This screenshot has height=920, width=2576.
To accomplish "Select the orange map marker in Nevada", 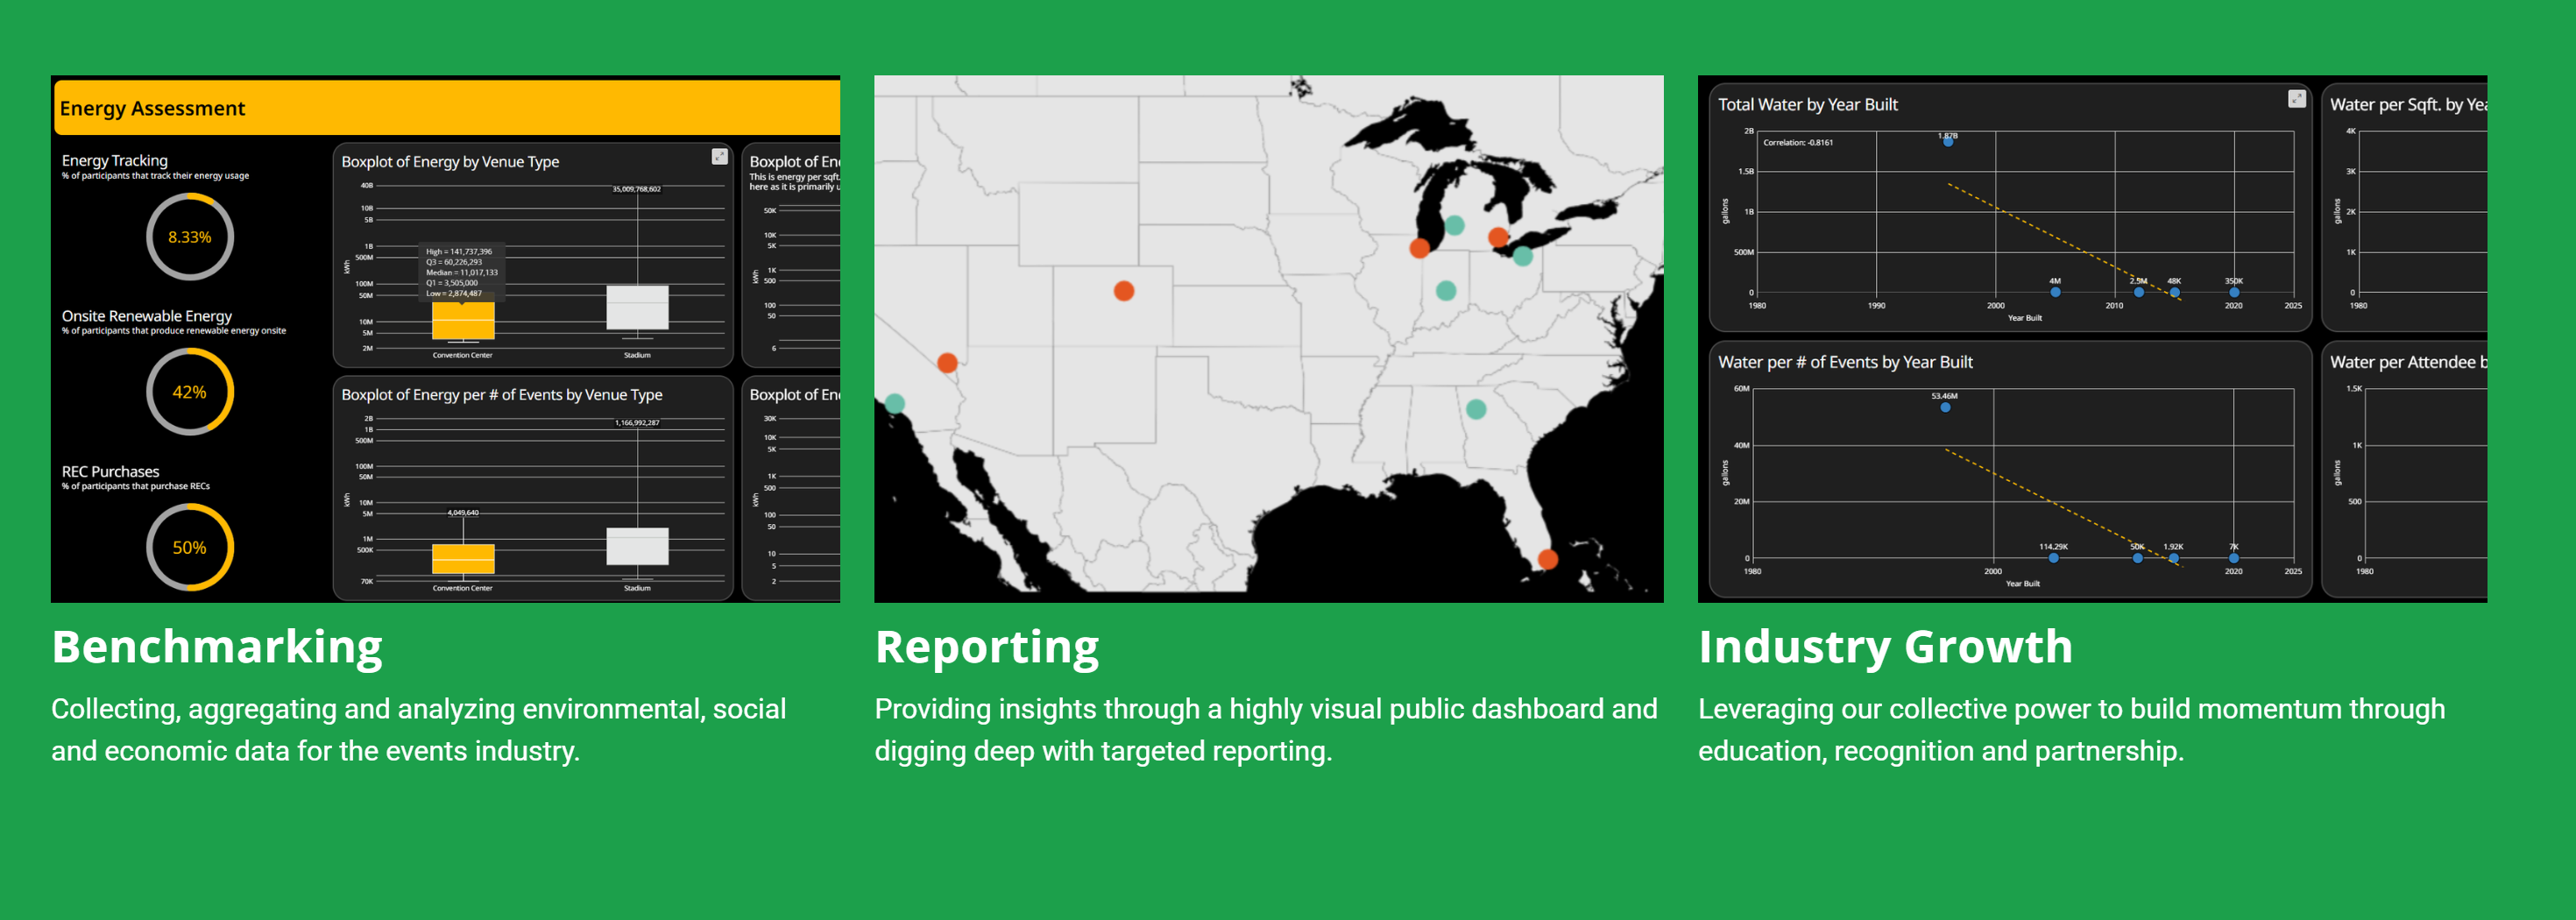I will point(947,362).
